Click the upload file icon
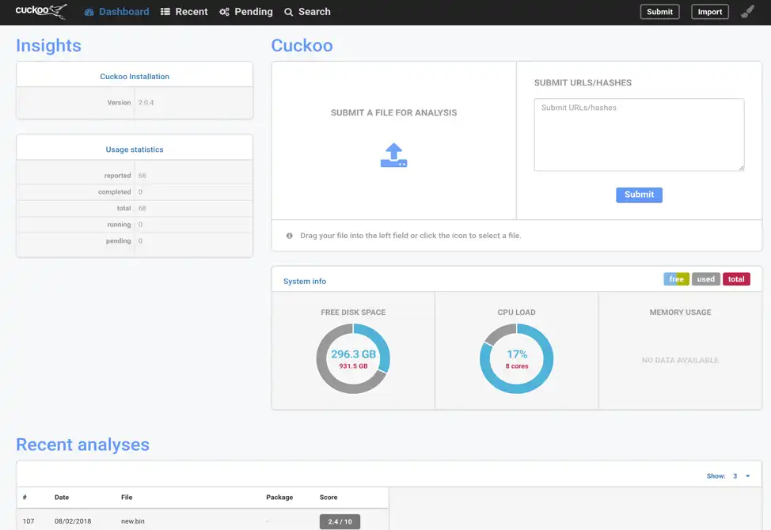771x530 pixels. (394, 155)
